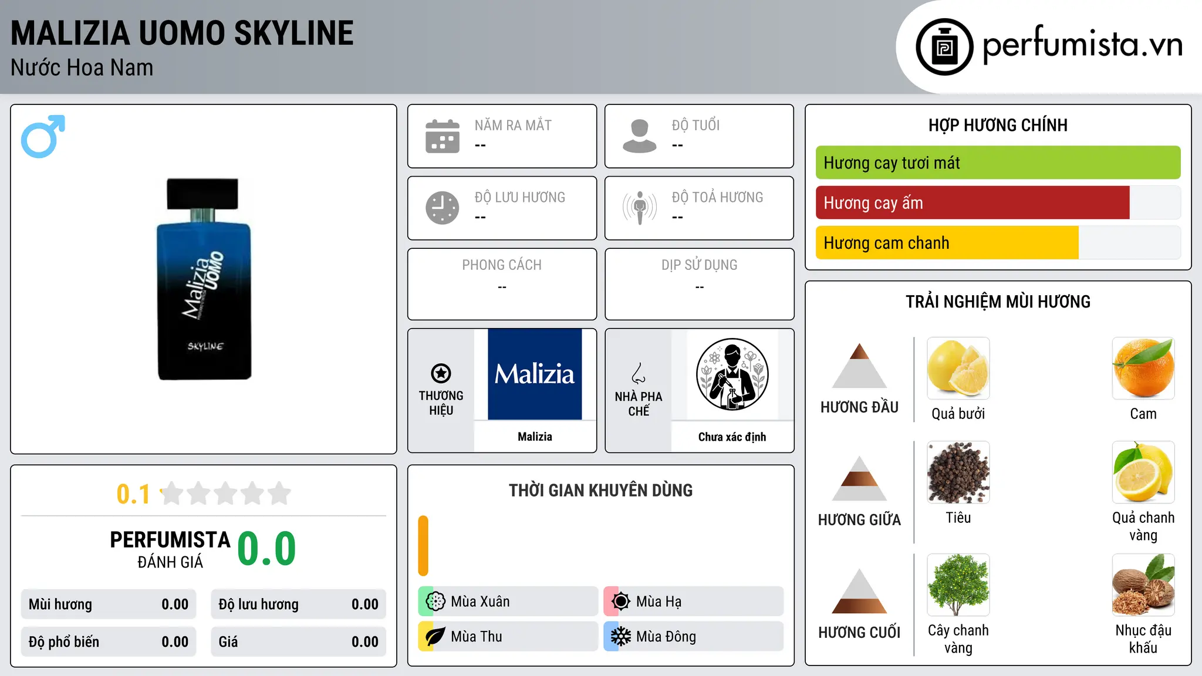Screen dimensions: 1202x676
Task: Open the Cây chanh vàng tree image
Action: point(958,585)
